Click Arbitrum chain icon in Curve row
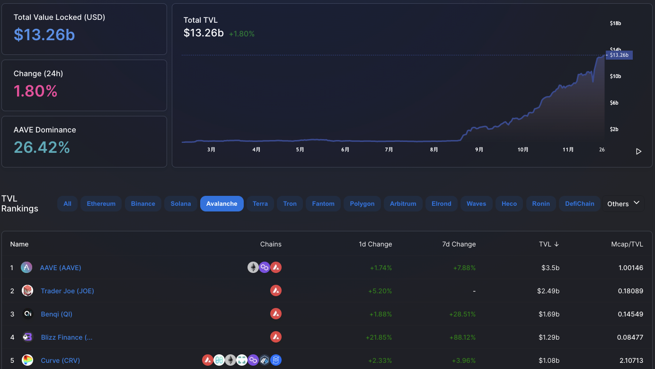 pos(265,360)
